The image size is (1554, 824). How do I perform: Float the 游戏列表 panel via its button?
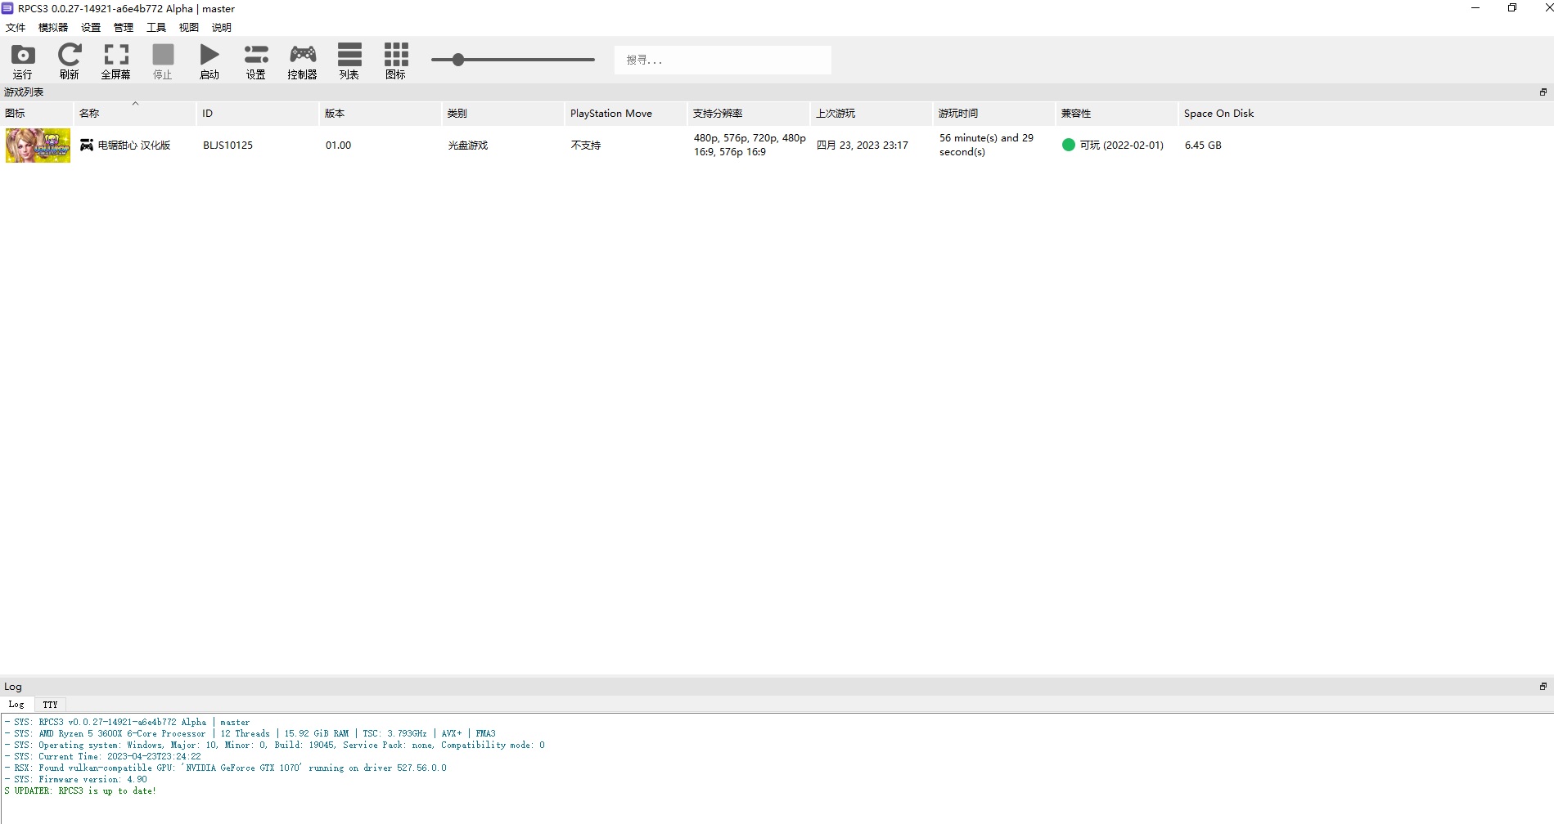pos(1543,92)
